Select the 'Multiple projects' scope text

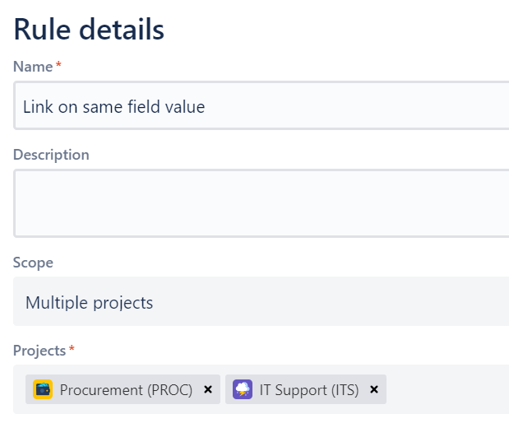tap(89, 302)
